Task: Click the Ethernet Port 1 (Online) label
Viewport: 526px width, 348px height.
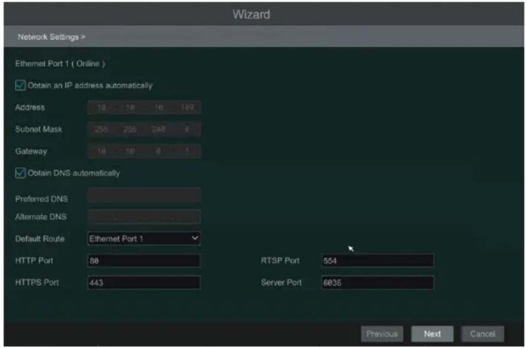Action: click(60, 63)
